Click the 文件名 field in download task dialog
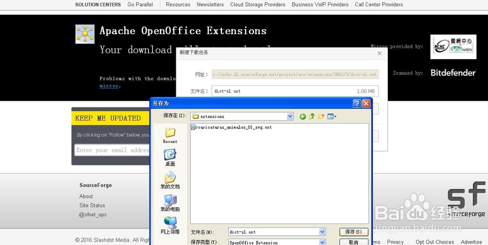This screenshot has height=245, width=488. [295, 91]
